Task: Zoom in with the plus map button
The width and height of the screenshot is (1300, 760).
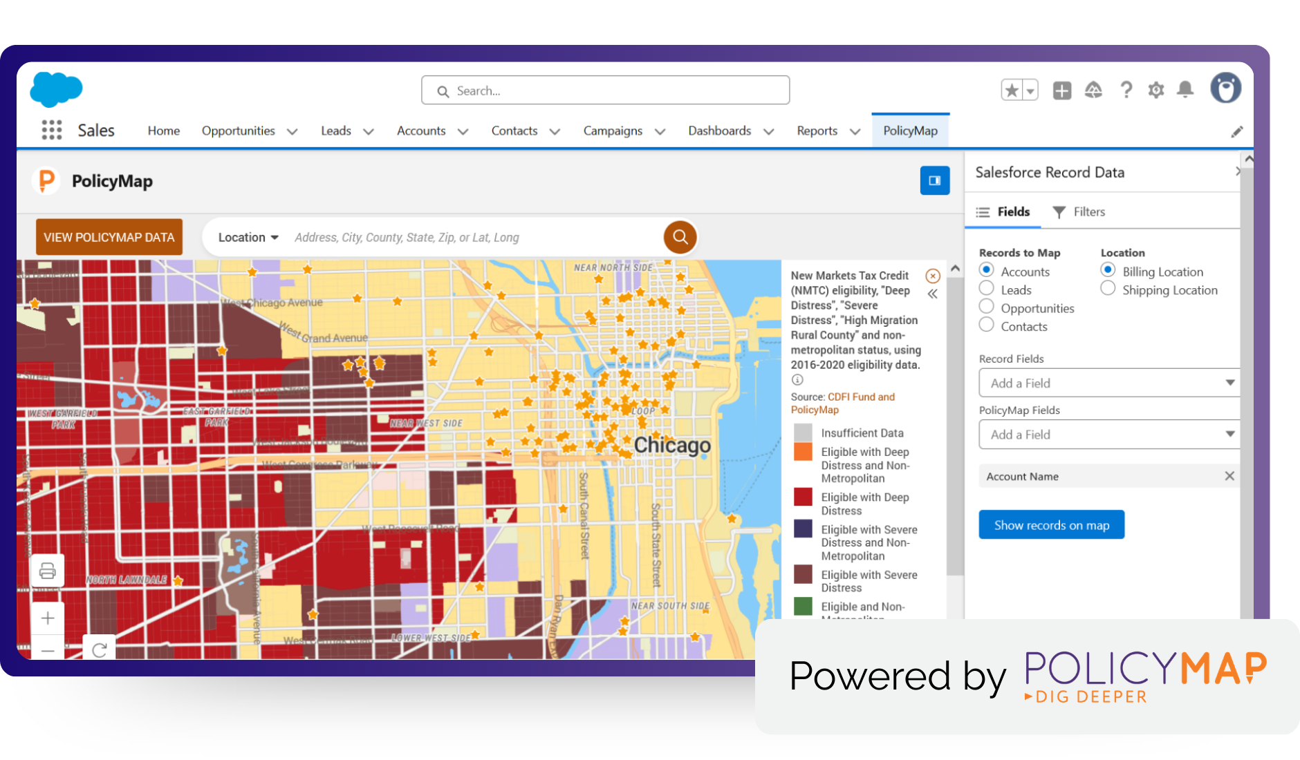Action: (48, 618)
